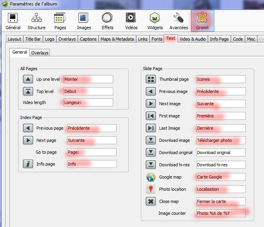Click the Download original text field
264x227 pixels.
[221, 153]
